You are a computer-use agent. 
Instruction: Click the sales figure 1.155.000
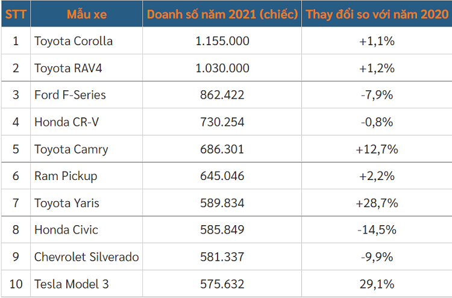(222, 42)
